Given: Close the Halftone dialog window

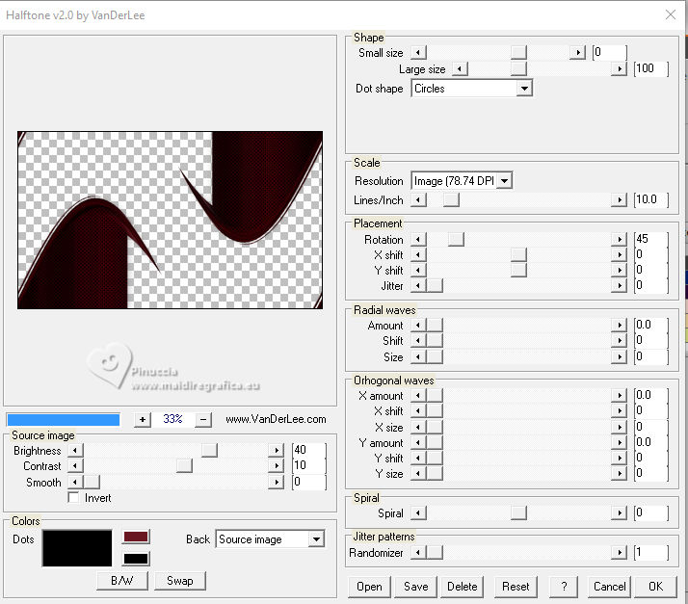Looking at the screenshot, I should [x=670, y=14].
